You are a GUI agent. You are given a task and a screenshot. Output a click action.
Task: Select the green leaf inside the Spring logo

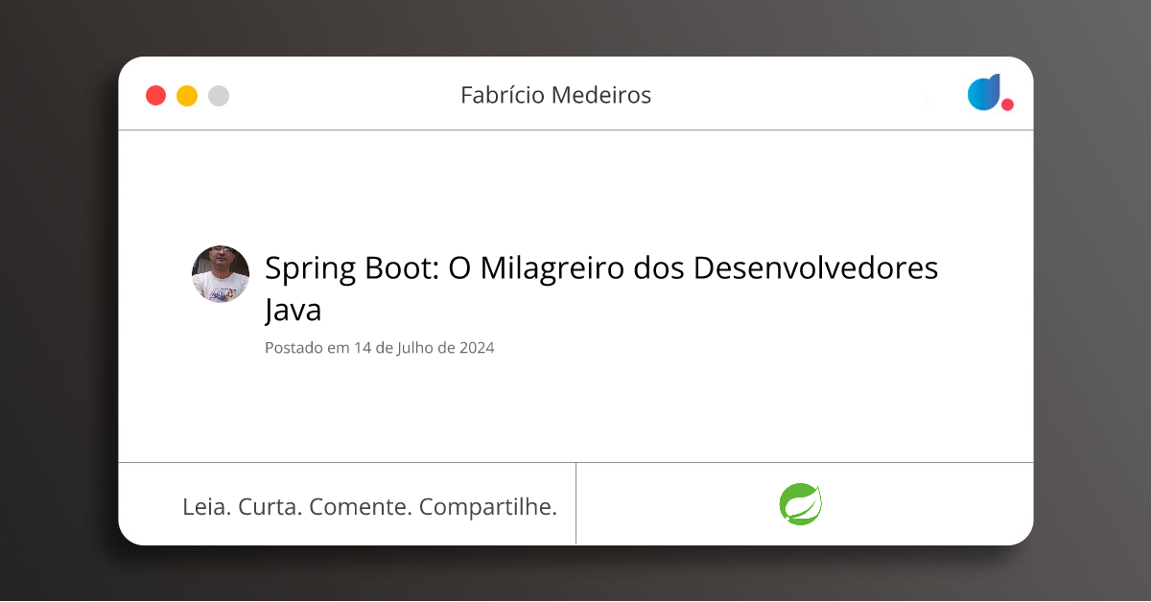[802, 504]
